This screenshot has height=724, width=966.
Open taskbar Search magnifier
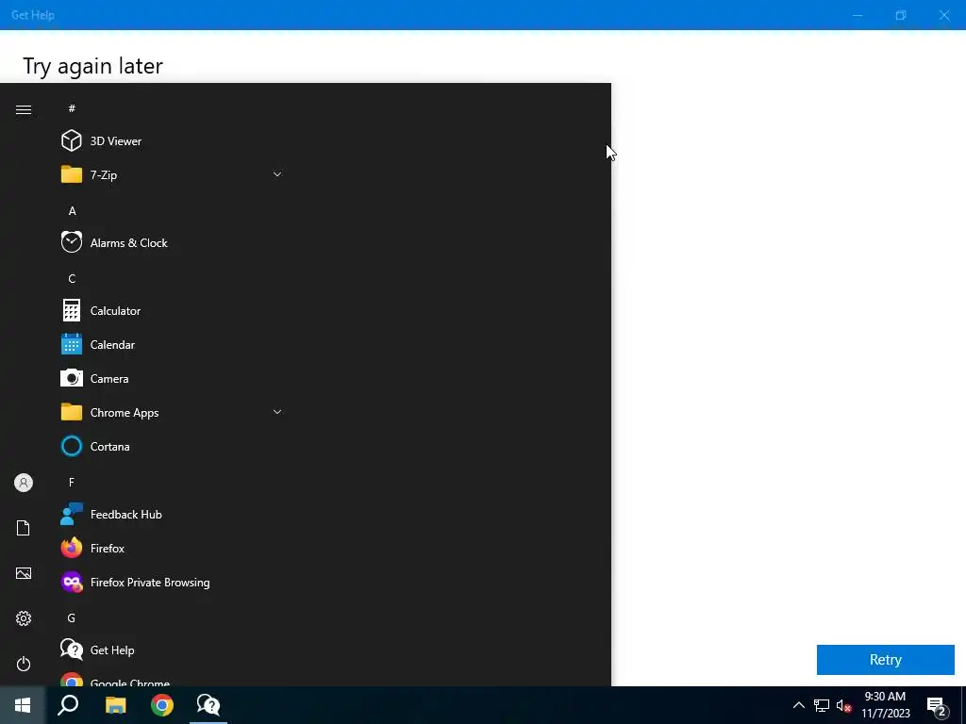click(x=68, y=705)
